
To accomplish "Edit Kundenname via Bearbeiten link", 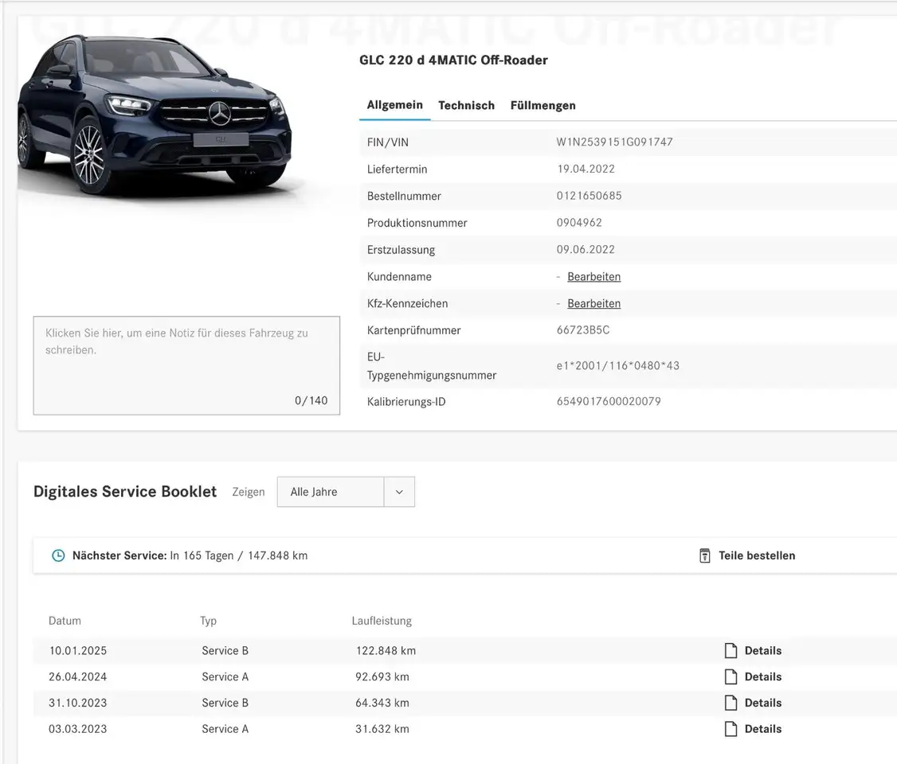I will point(593,277).
